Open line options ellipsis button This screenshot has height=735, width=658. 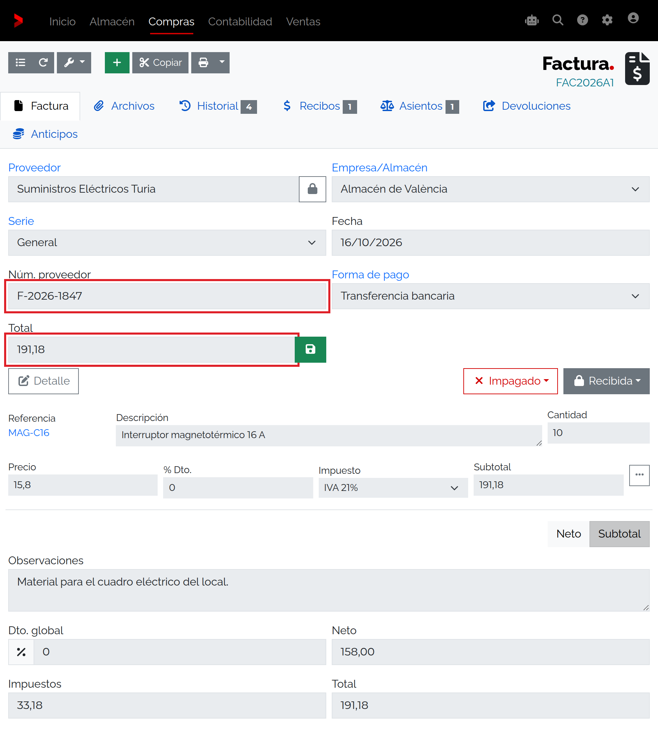point(639,475)
